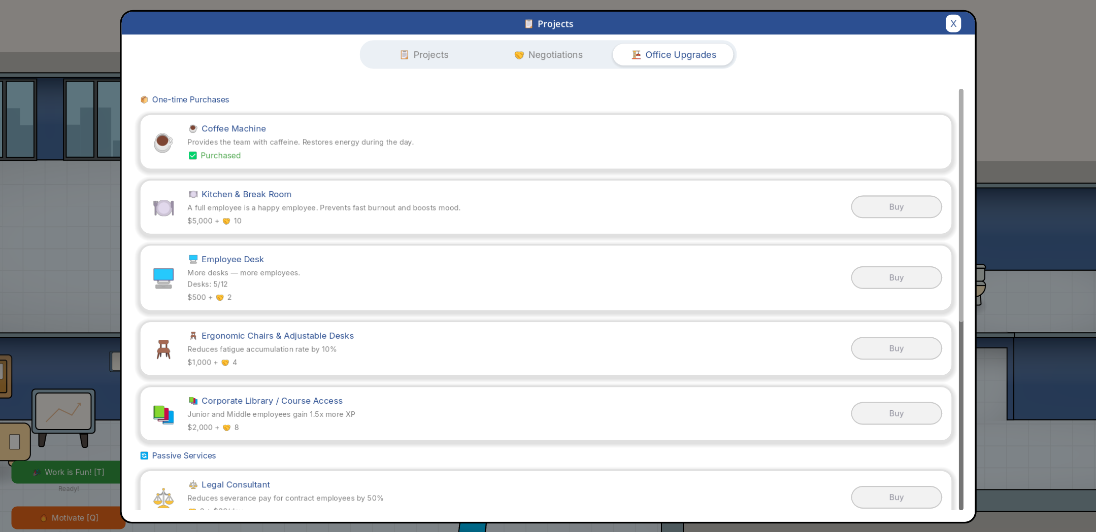Click the small plate icon beside Kitchen & Break Room
Image resolution: width=1096 pixels, height=532 pixels.
point(193,194)
